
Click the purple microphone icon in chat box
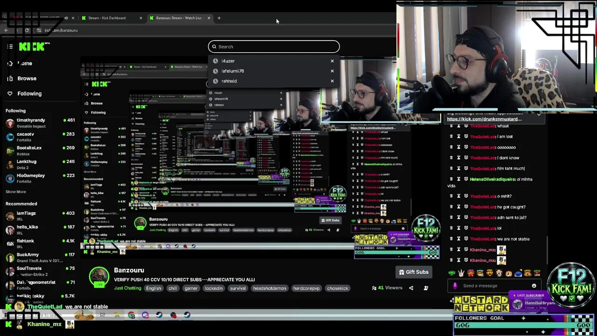(x=455, y=286)
